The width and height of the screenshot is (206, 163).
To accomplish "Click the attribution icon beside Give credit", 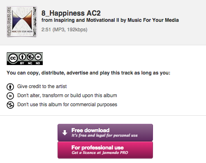I will click(x=10, y=87).
